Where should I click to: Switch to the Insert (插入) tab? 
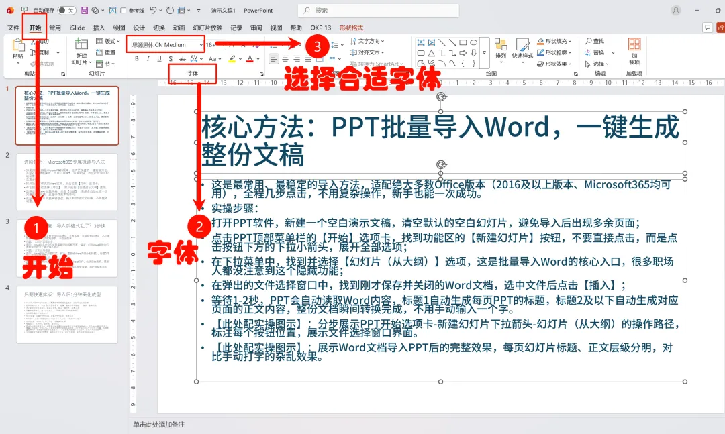[x=99, y=28]
